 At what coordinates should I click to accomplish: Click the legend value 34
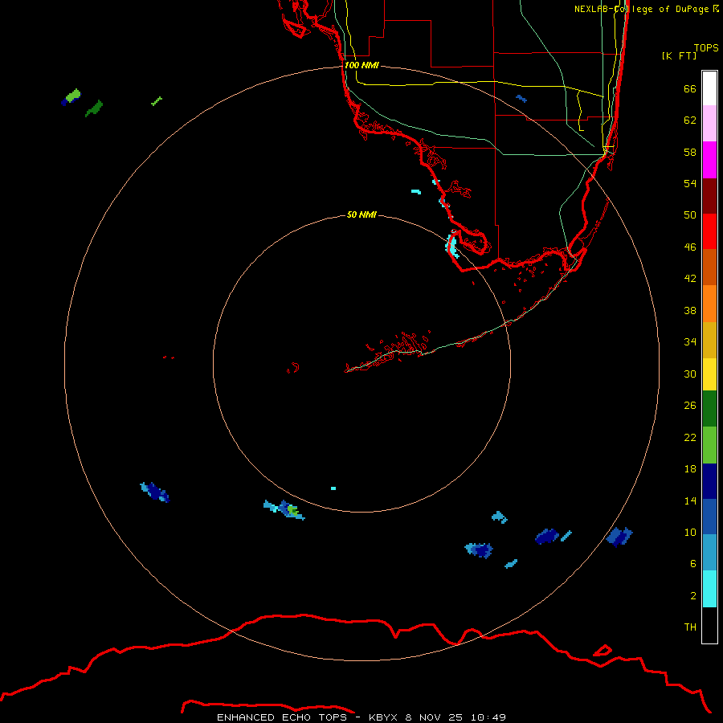point(690,342)
